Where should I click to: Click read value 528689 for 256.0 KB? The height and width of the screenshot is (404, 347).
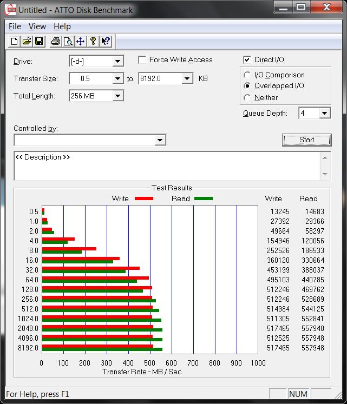coord(313,299)
